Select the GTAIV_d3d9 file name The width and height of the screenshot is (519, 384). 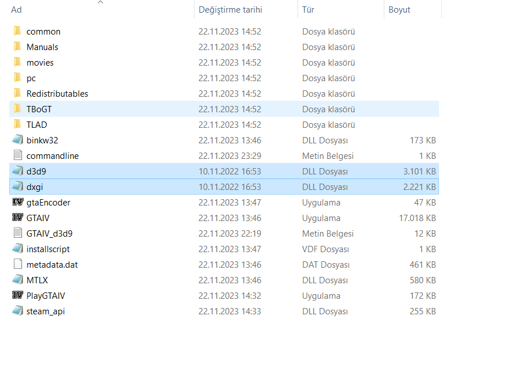tap(49, 234)
